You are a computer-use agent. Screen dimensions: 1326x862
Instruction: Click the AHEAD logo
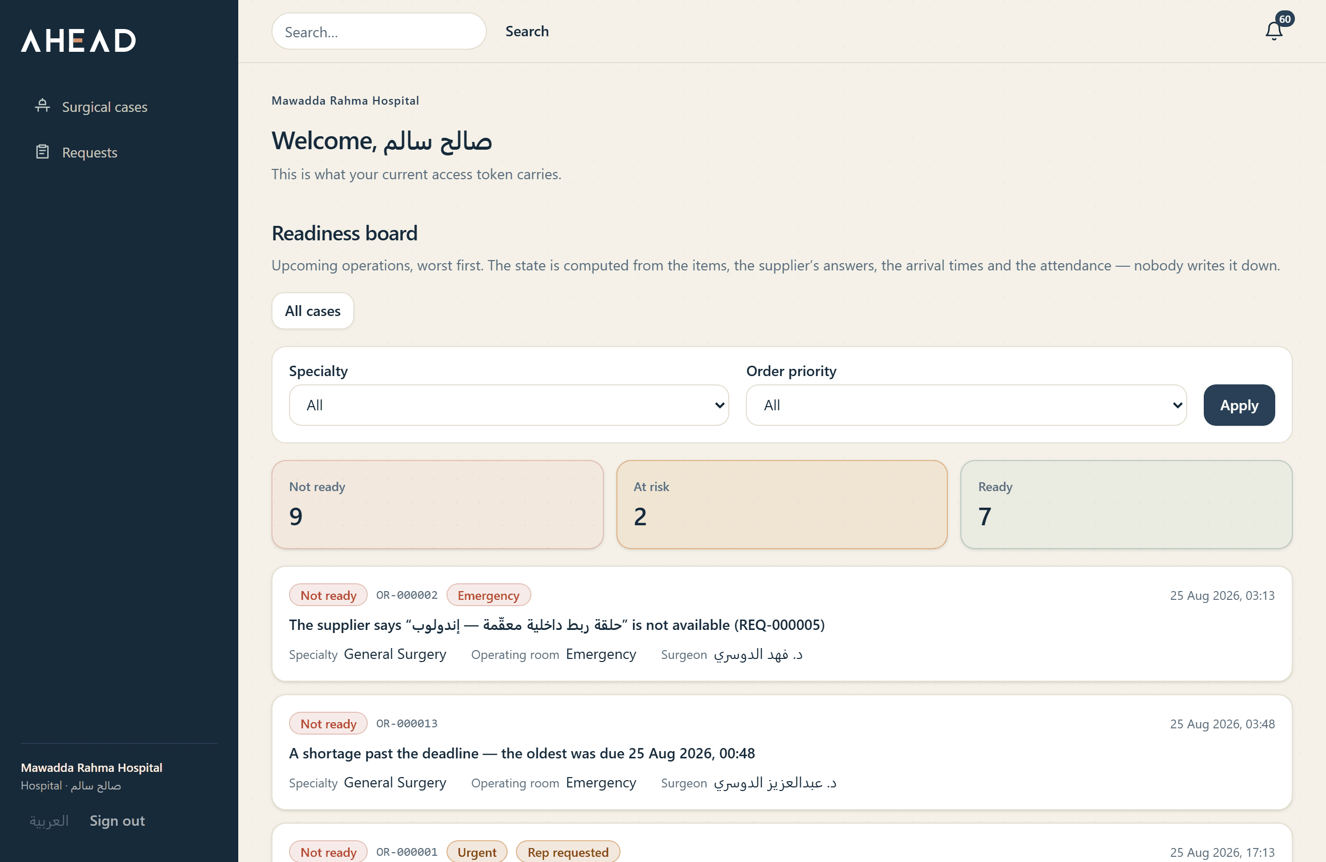pyautogui.click(x=79, y=40)
